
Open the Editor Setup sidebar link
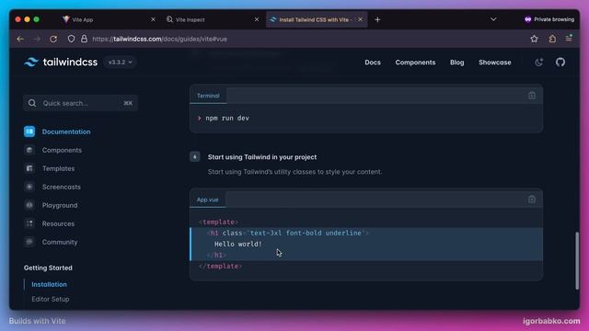click(51, 299)
